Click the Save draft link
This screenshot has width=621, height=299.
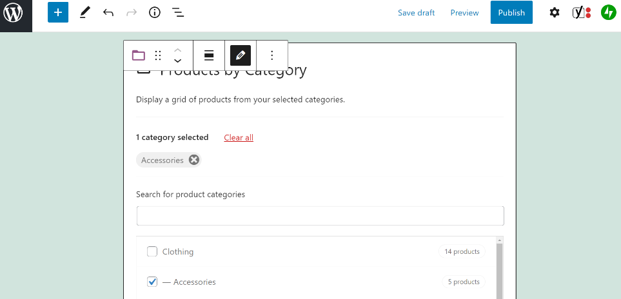click(416, 13)
